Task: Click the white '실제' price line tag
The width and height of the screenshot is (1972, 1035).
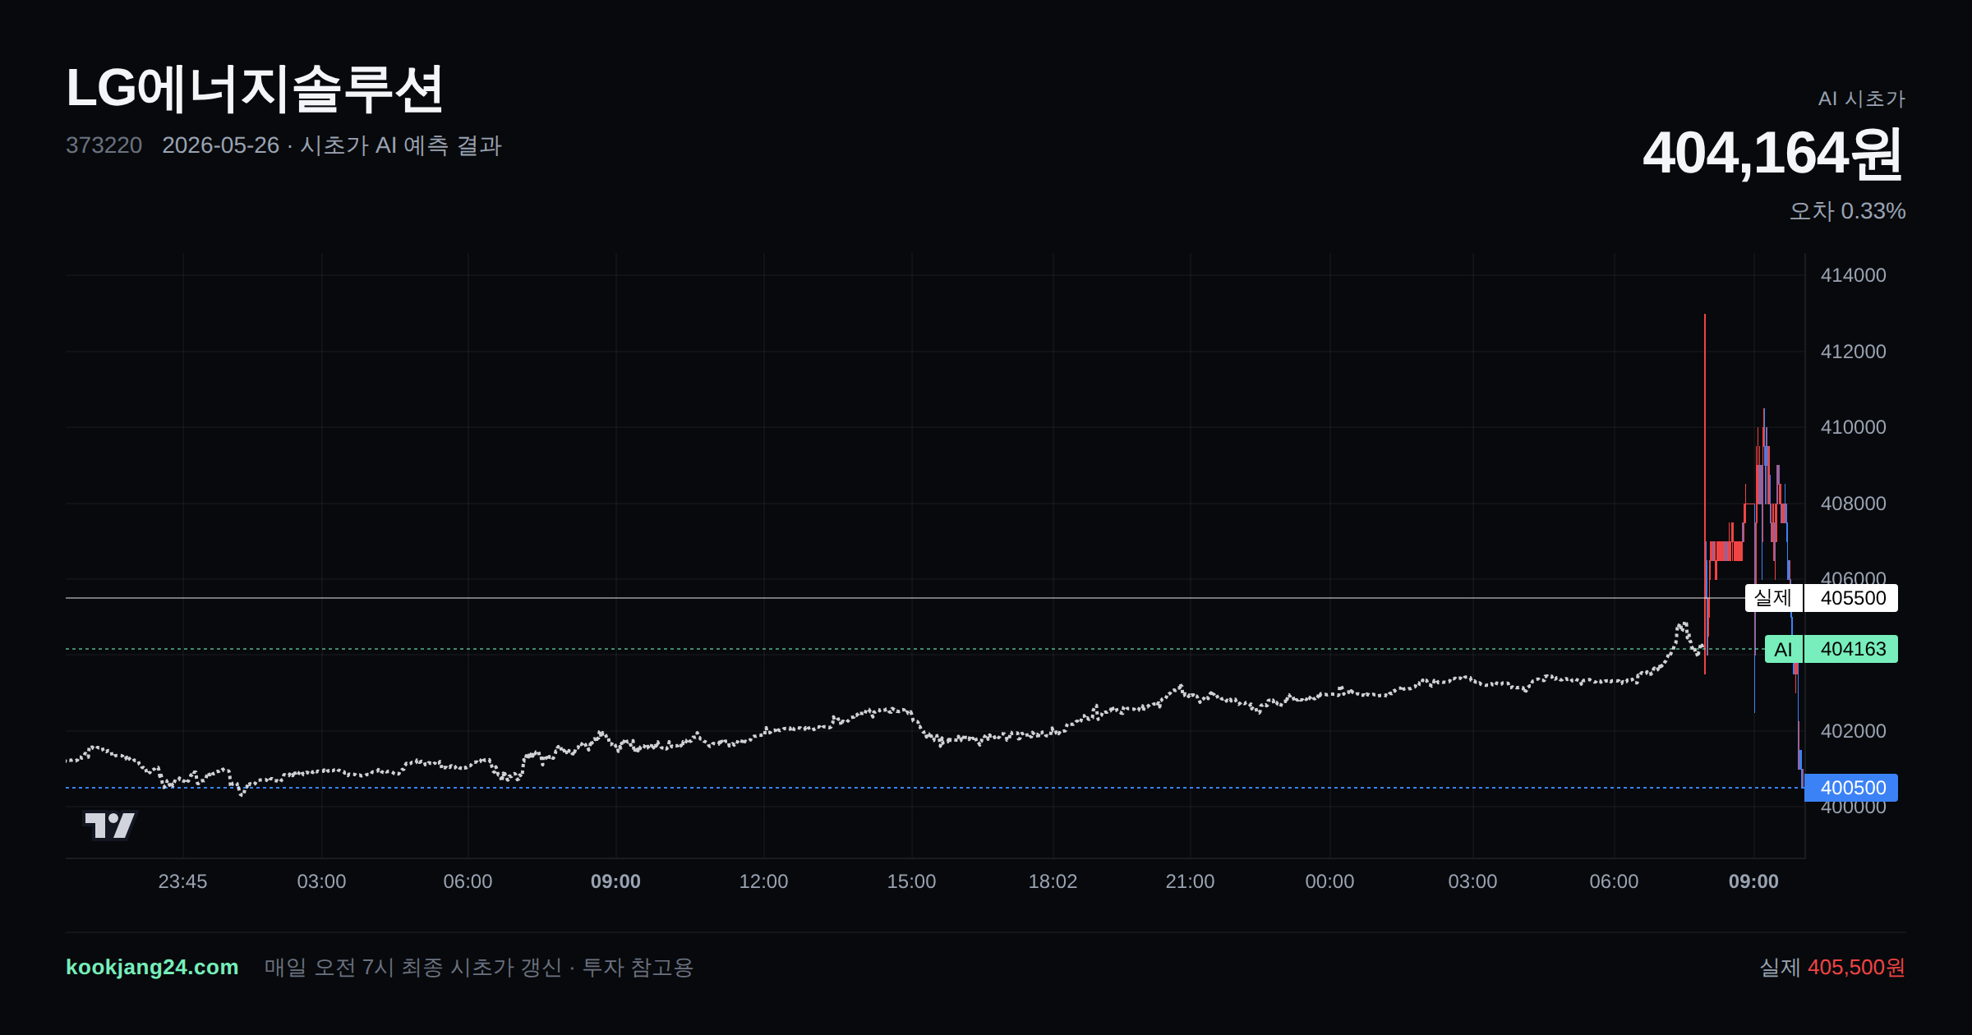Action: pos(1773,598)
